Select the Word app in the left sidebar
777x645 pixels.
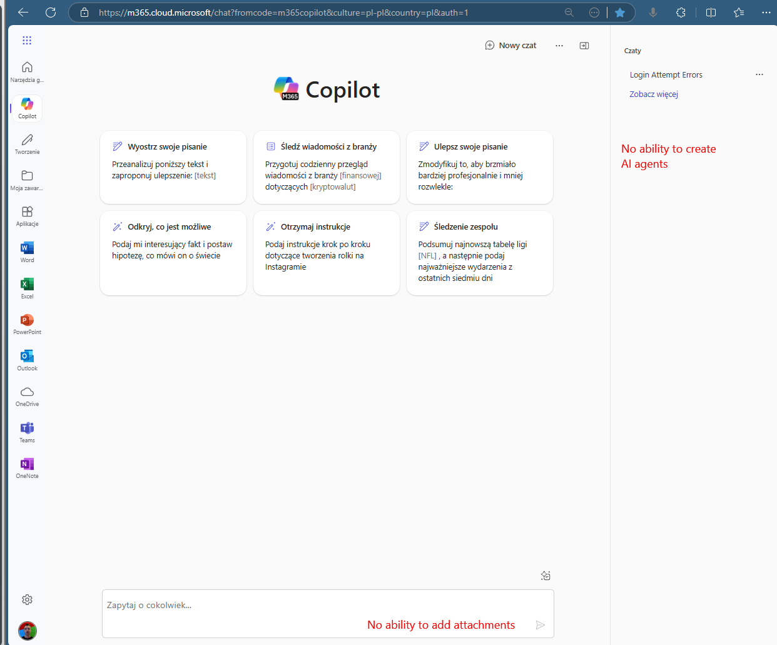click(27, 251)
